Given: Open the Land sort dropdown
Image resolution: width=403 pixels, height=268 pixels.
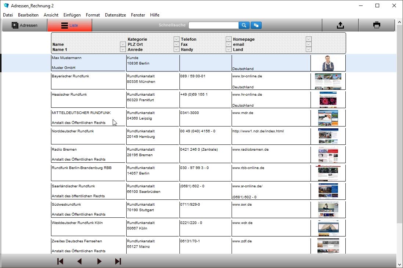Looking at the screenshot, I should tap(308, 49).
